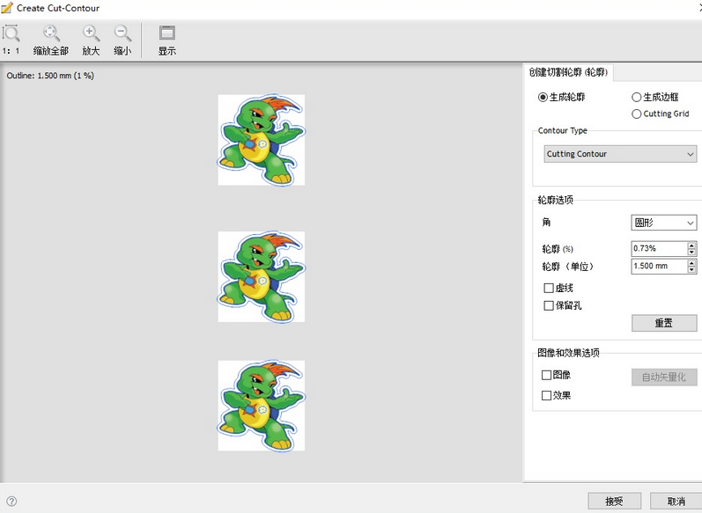
Task: Click the 1.500 mm contour input field
Action: click(658, 266)
